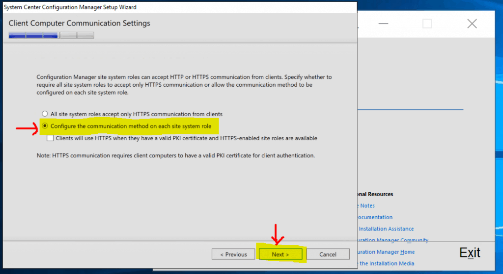Viewport: 503px width, 274px height.
Task: Open Documentation link in background window
Action: point(375,217)
